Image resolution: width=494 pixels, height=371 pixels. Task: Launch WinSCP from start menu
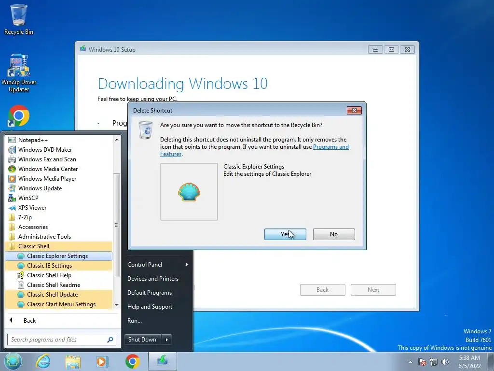(x=59, y=198)
